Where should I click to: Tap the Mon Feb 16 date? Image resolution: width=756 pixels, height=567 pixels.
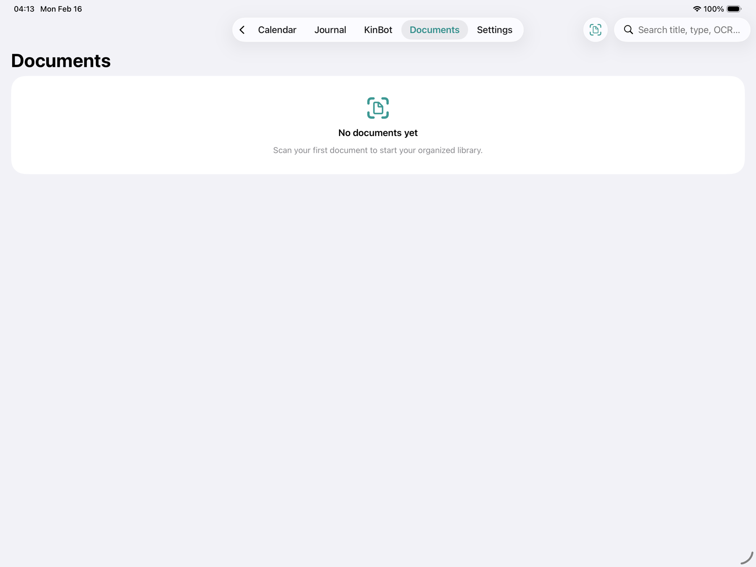61,9
